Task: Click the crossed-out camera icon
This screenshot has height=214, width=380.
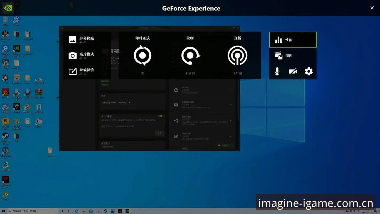Action: [x=293, y=71]
